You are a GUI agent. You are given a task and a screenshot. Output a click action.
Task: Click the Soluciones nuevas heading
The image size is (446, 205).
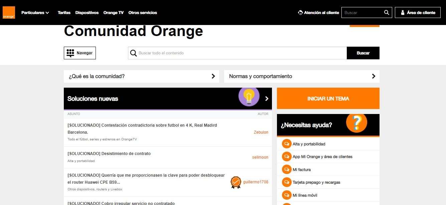[x=93, y=99]
